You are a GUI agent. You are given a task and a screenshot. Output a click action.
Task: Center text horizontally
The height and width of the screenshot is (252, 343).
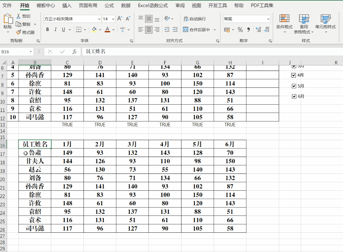point(149,29)
